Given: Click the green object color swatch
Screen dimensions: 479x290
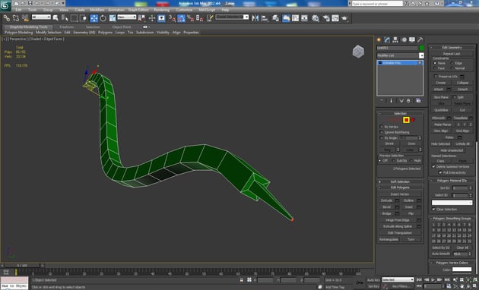Looking at the screenshot, I should point(421,48).
